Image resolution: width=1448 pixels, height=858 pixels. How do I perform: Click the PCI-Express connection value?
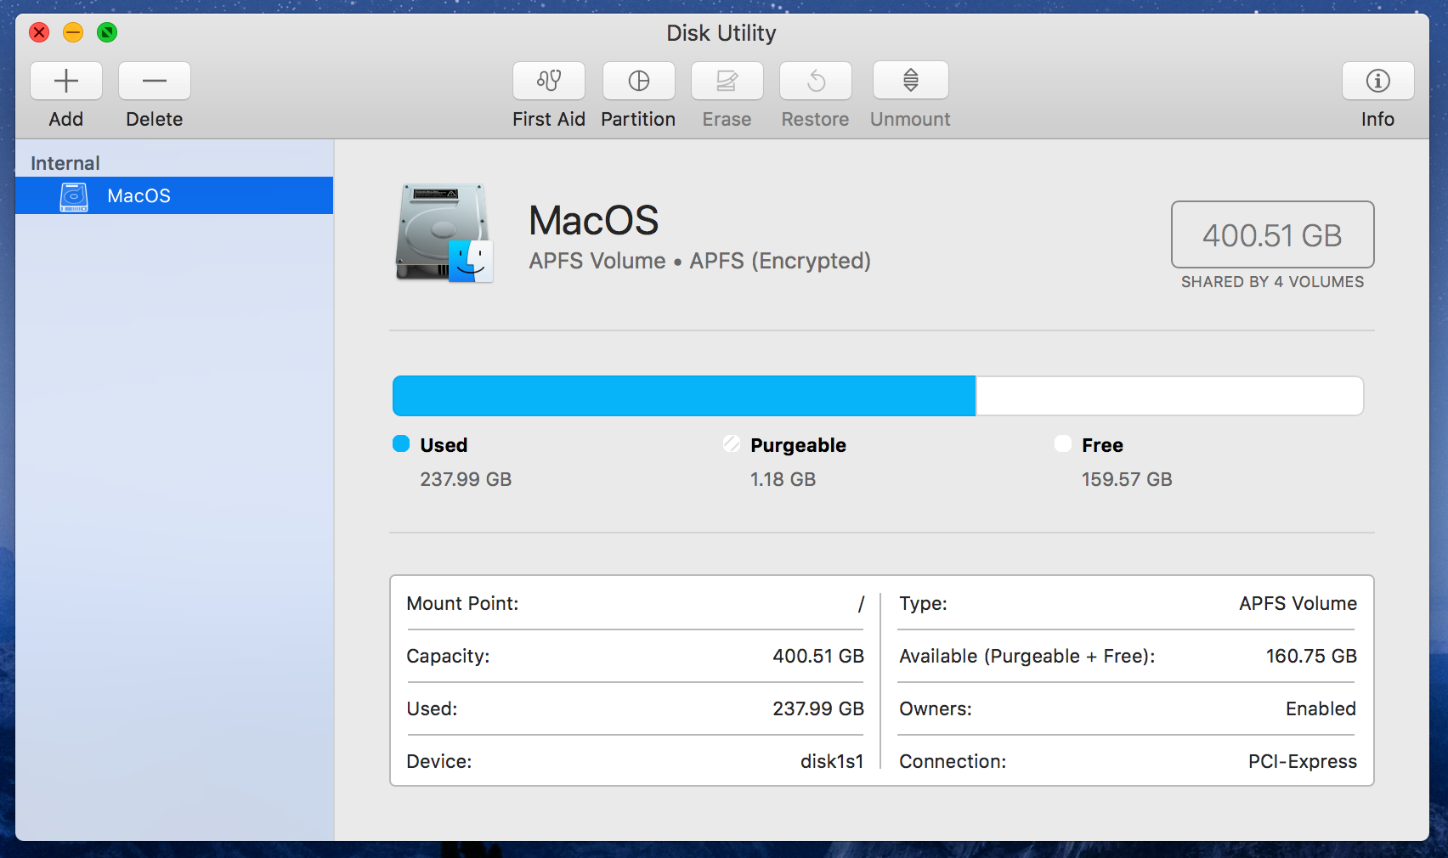pyautogui.click(x=1303, y=761)
